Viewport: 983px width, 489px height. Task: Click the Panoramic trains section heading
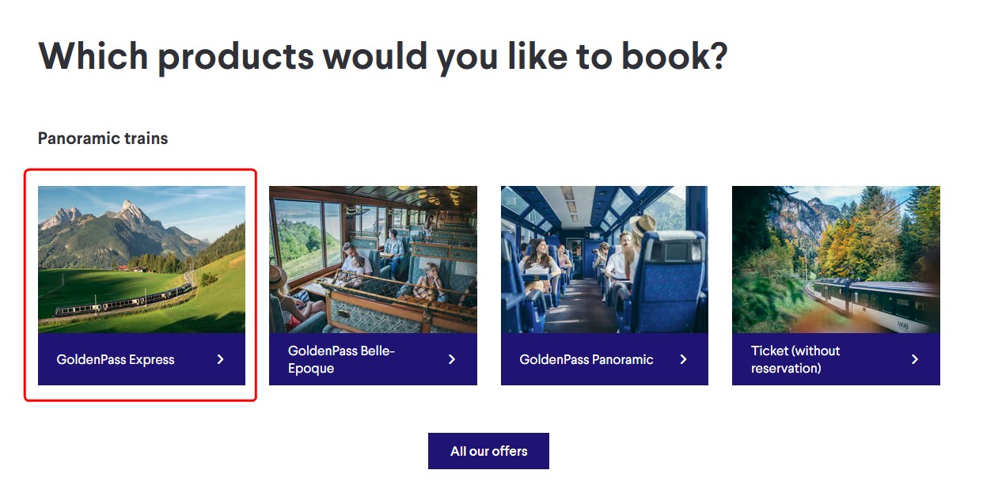click(103, 138)
